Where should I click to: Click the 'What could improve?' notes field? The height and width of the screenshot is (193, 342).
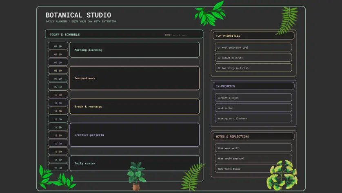[x=253, y=158]
